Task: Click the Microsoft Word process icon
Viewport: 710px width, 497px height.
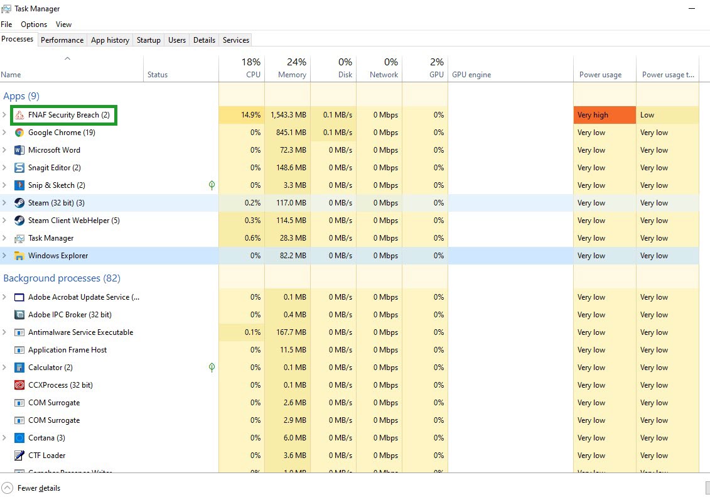Action: coord(19,150)
